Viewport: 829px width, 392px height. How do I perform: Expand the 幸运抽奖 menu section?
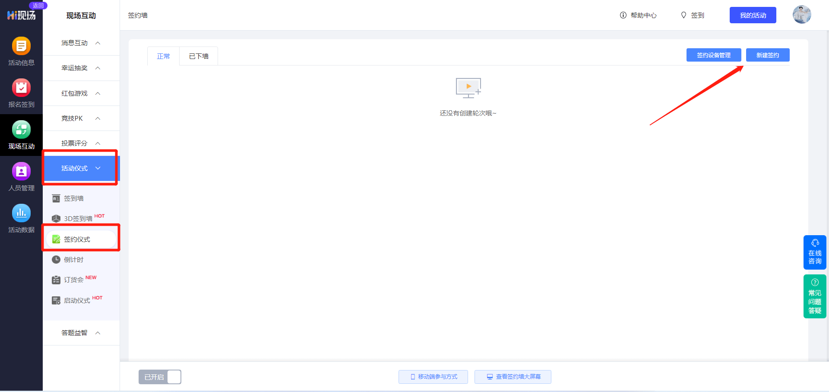pos(81,68)
